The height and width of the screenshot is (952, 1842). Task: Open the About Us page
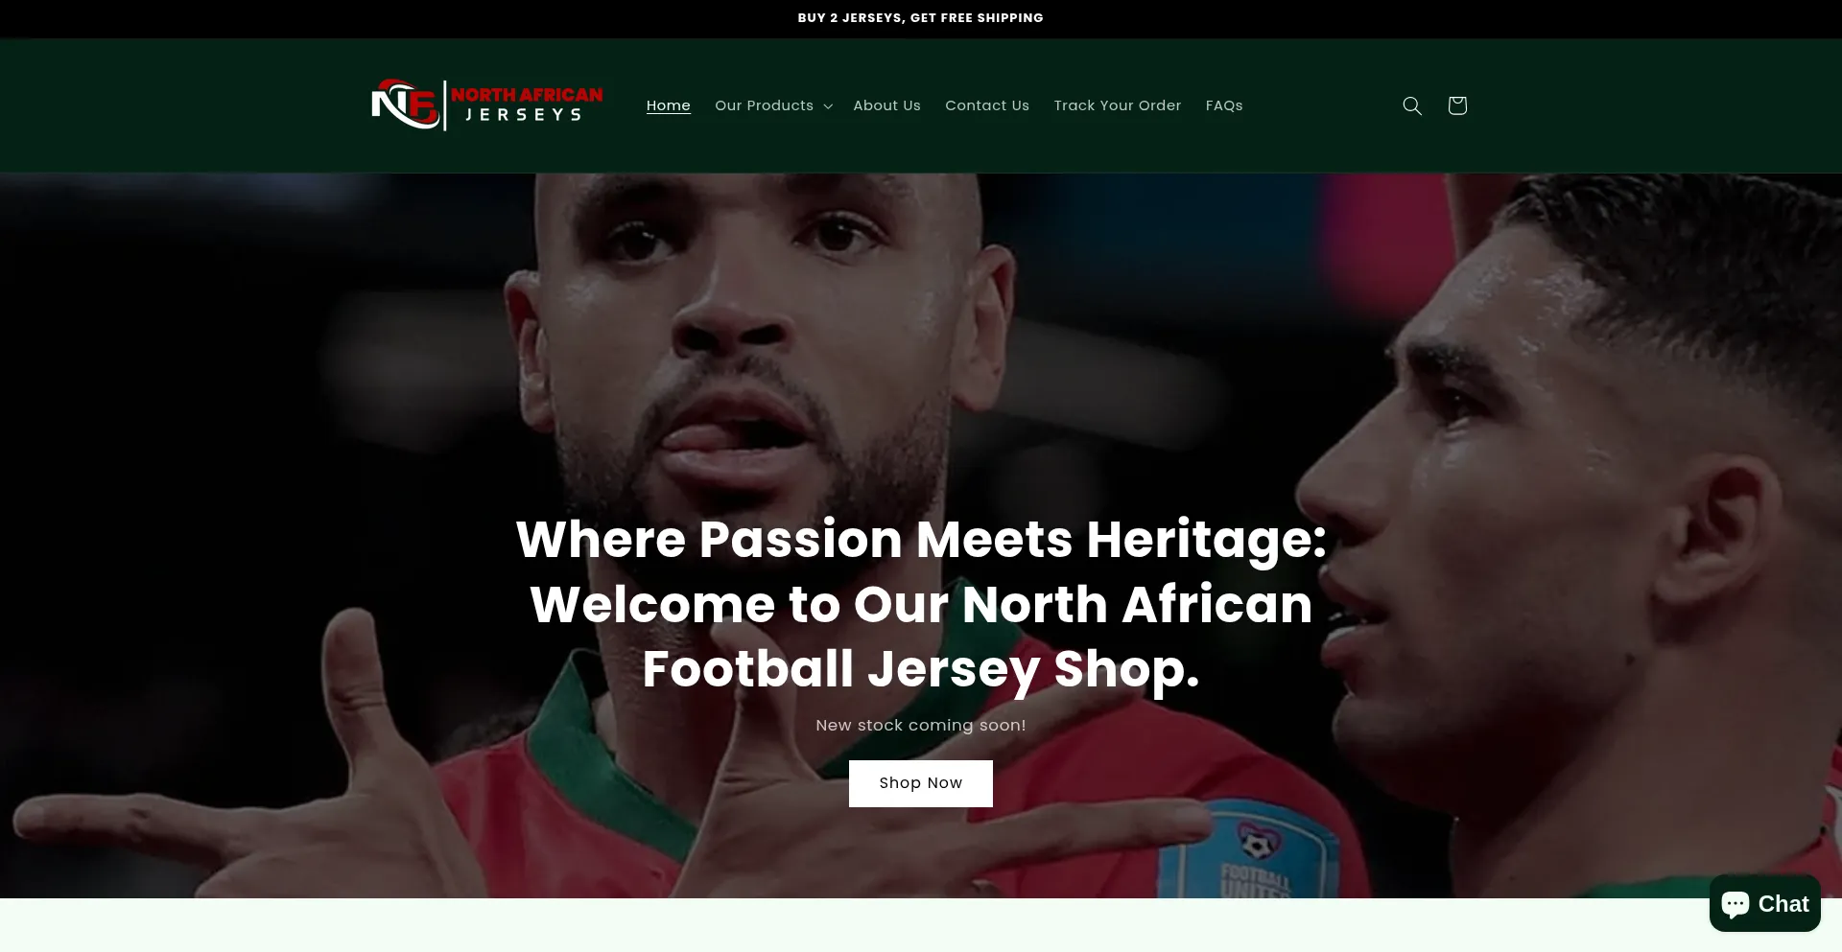(886, 105)
